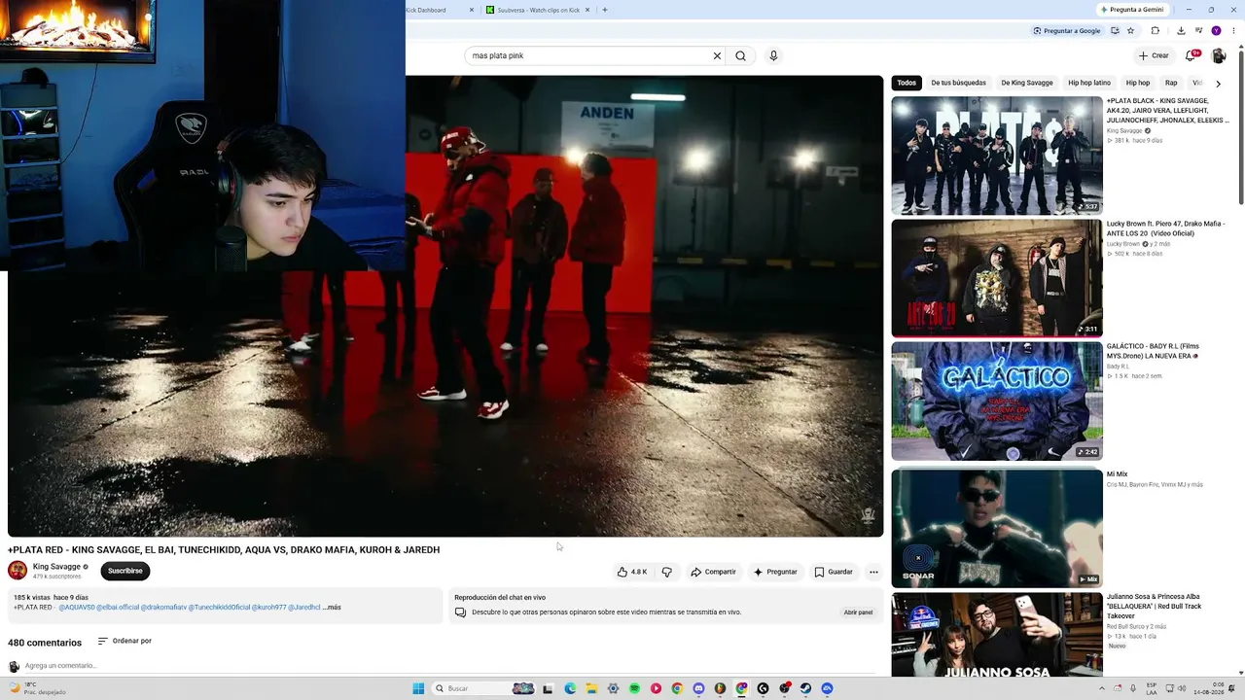
Task: Open Steam from the taskbar
Action: (805, 688)
